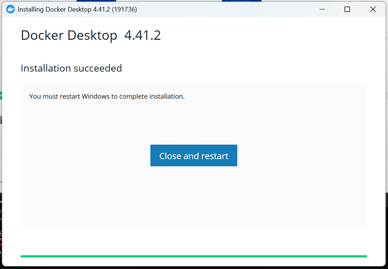The image size is (388, 269).
Task: Minimize the Docker Desktop installer window
Action: click(322, 9)
